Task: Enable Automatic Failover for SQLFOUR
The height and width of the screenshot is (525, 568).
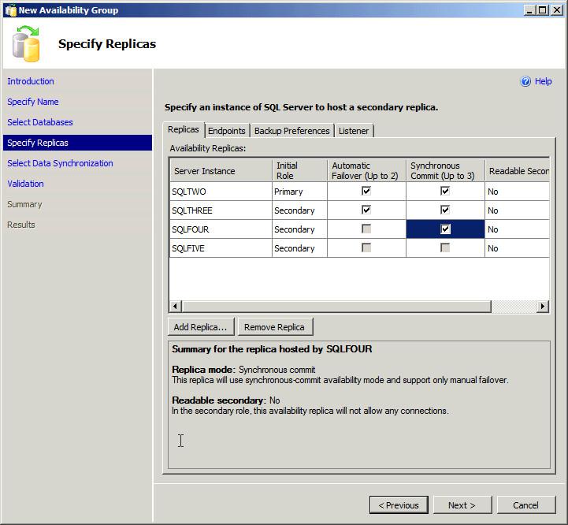Action: (366, 229)
